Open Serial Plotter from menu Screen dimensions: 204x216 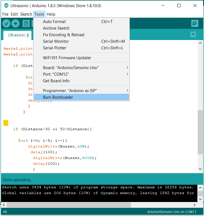(81, 48)
